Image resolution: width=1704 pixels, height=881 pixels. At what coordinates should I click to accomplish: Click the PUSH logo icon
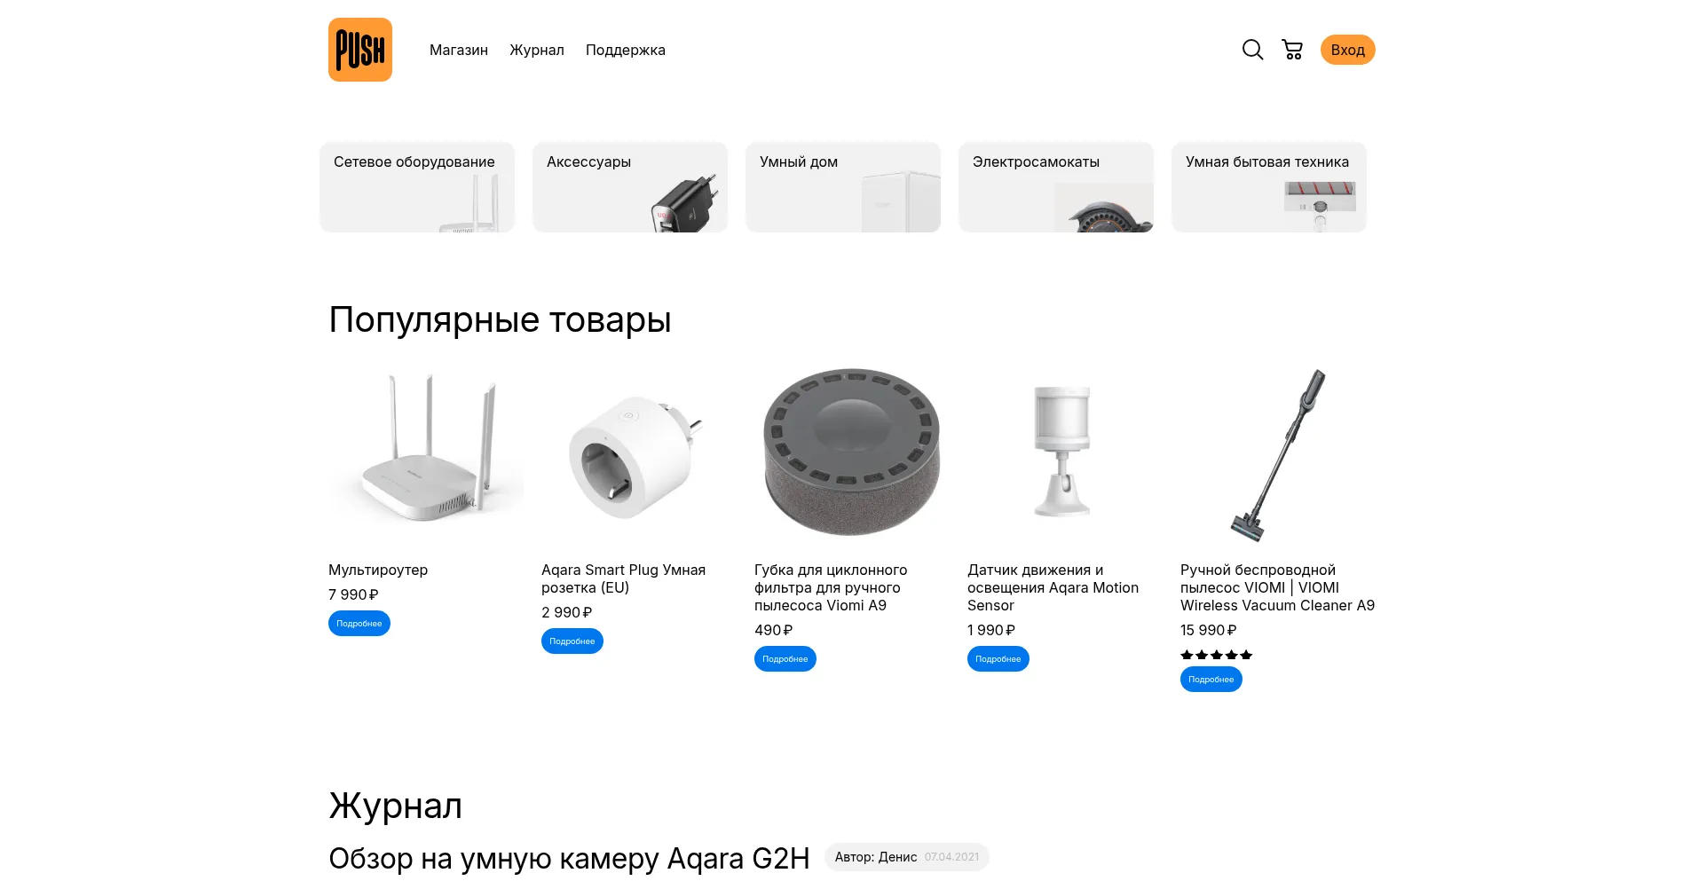[360, 50]
